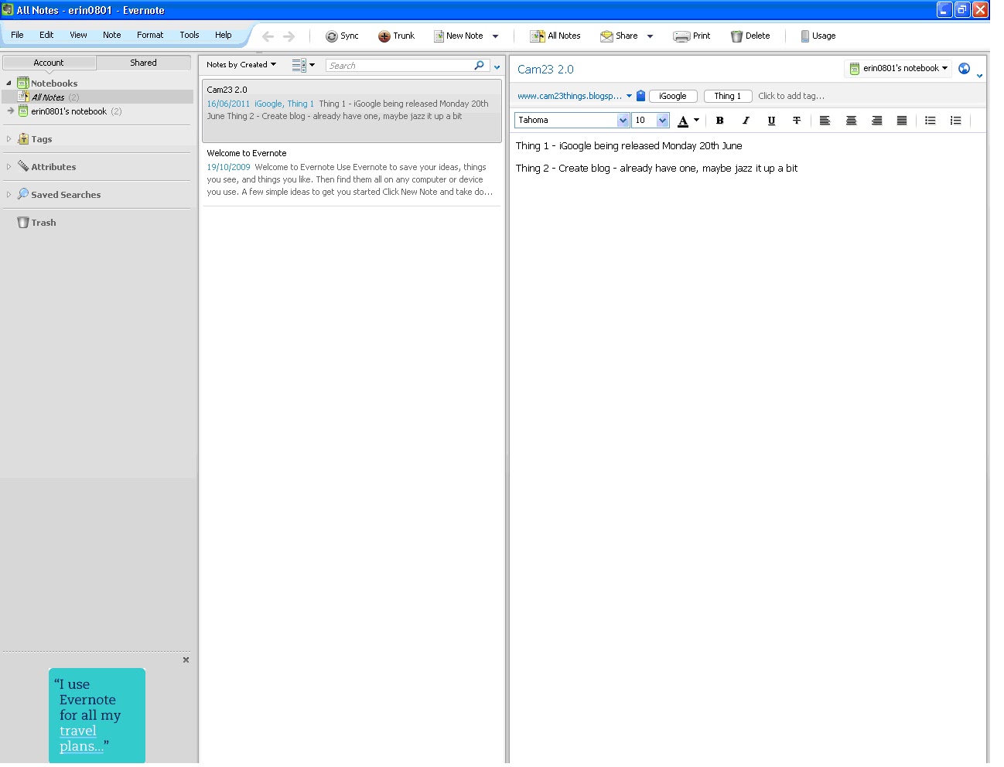Follow the travel plans link in the ad
Screen dimensions: 1004x767
(80, 738)
